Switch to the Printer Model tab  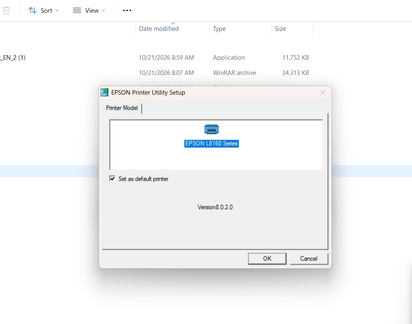click(122, 108)
